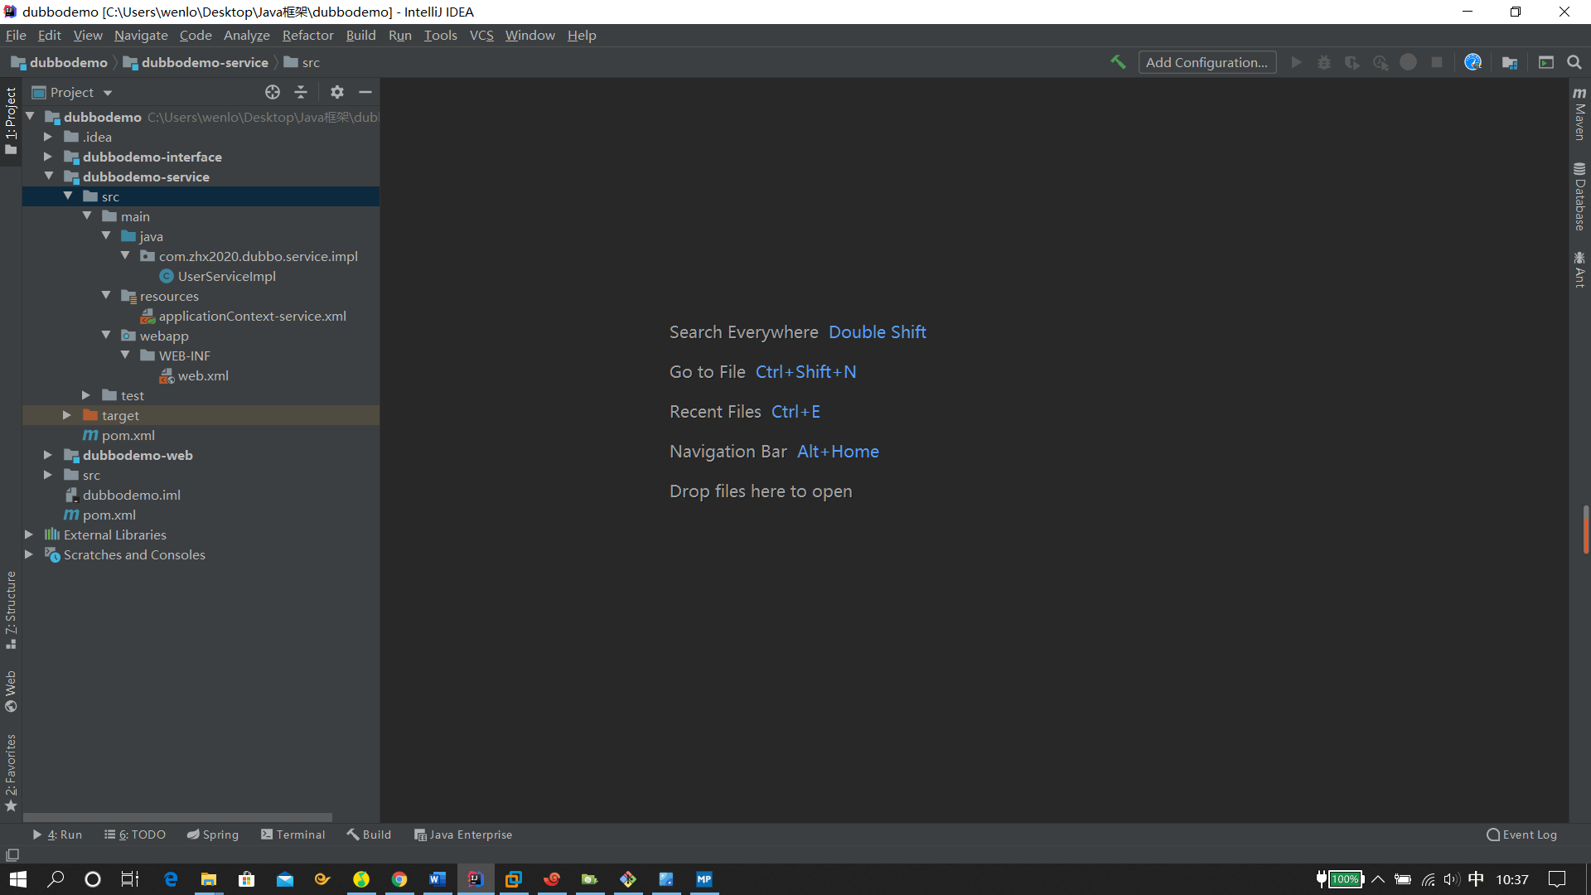Image resolution: width=1591 pixels, height=895 pixels.
Task: Toggle the Structure side panel tab
Action: pyautogui.click(x=11, y=609)
